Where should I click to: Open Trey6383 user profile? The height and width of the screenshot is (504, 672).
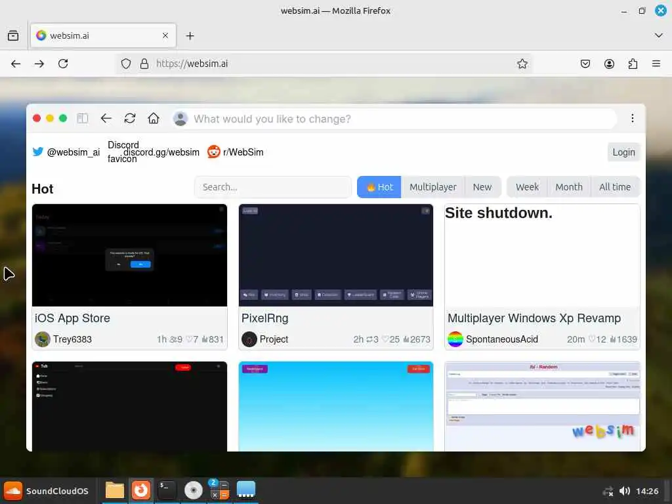click(63, 339)
